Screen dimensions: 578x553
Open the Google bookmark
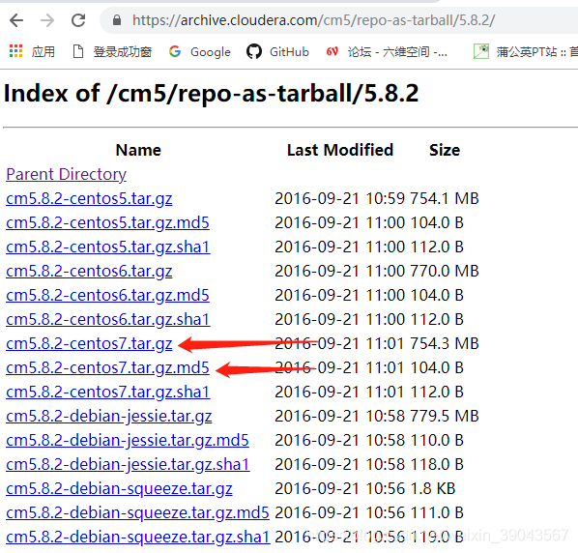200,51
